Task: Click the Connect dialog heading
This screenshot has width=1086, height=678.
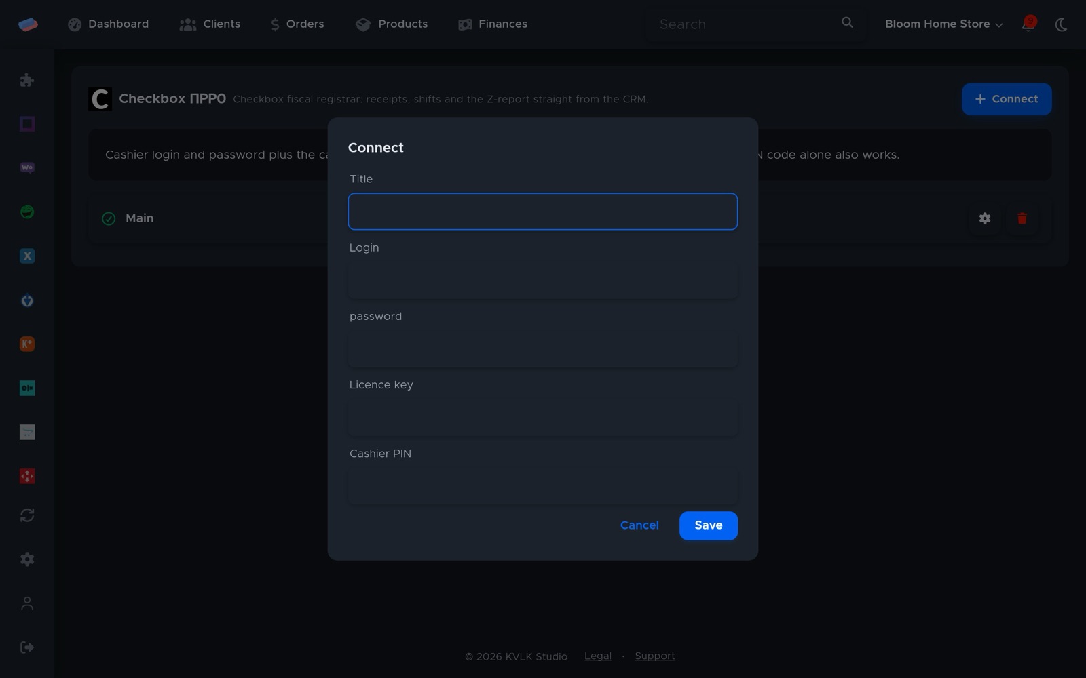Action: (376, 148)
